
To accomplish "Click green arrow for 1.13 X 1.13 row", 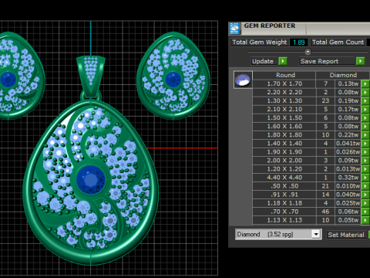I will 365,220.
